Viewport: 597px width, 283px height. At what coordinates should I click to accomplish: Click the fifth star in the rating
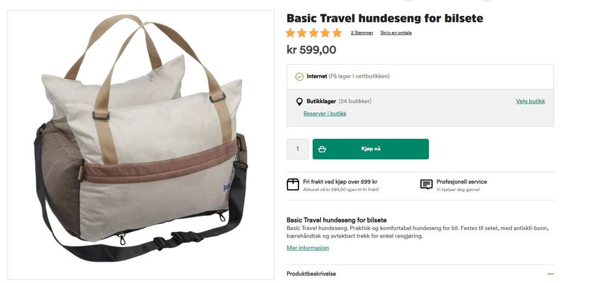click(337, 33)
